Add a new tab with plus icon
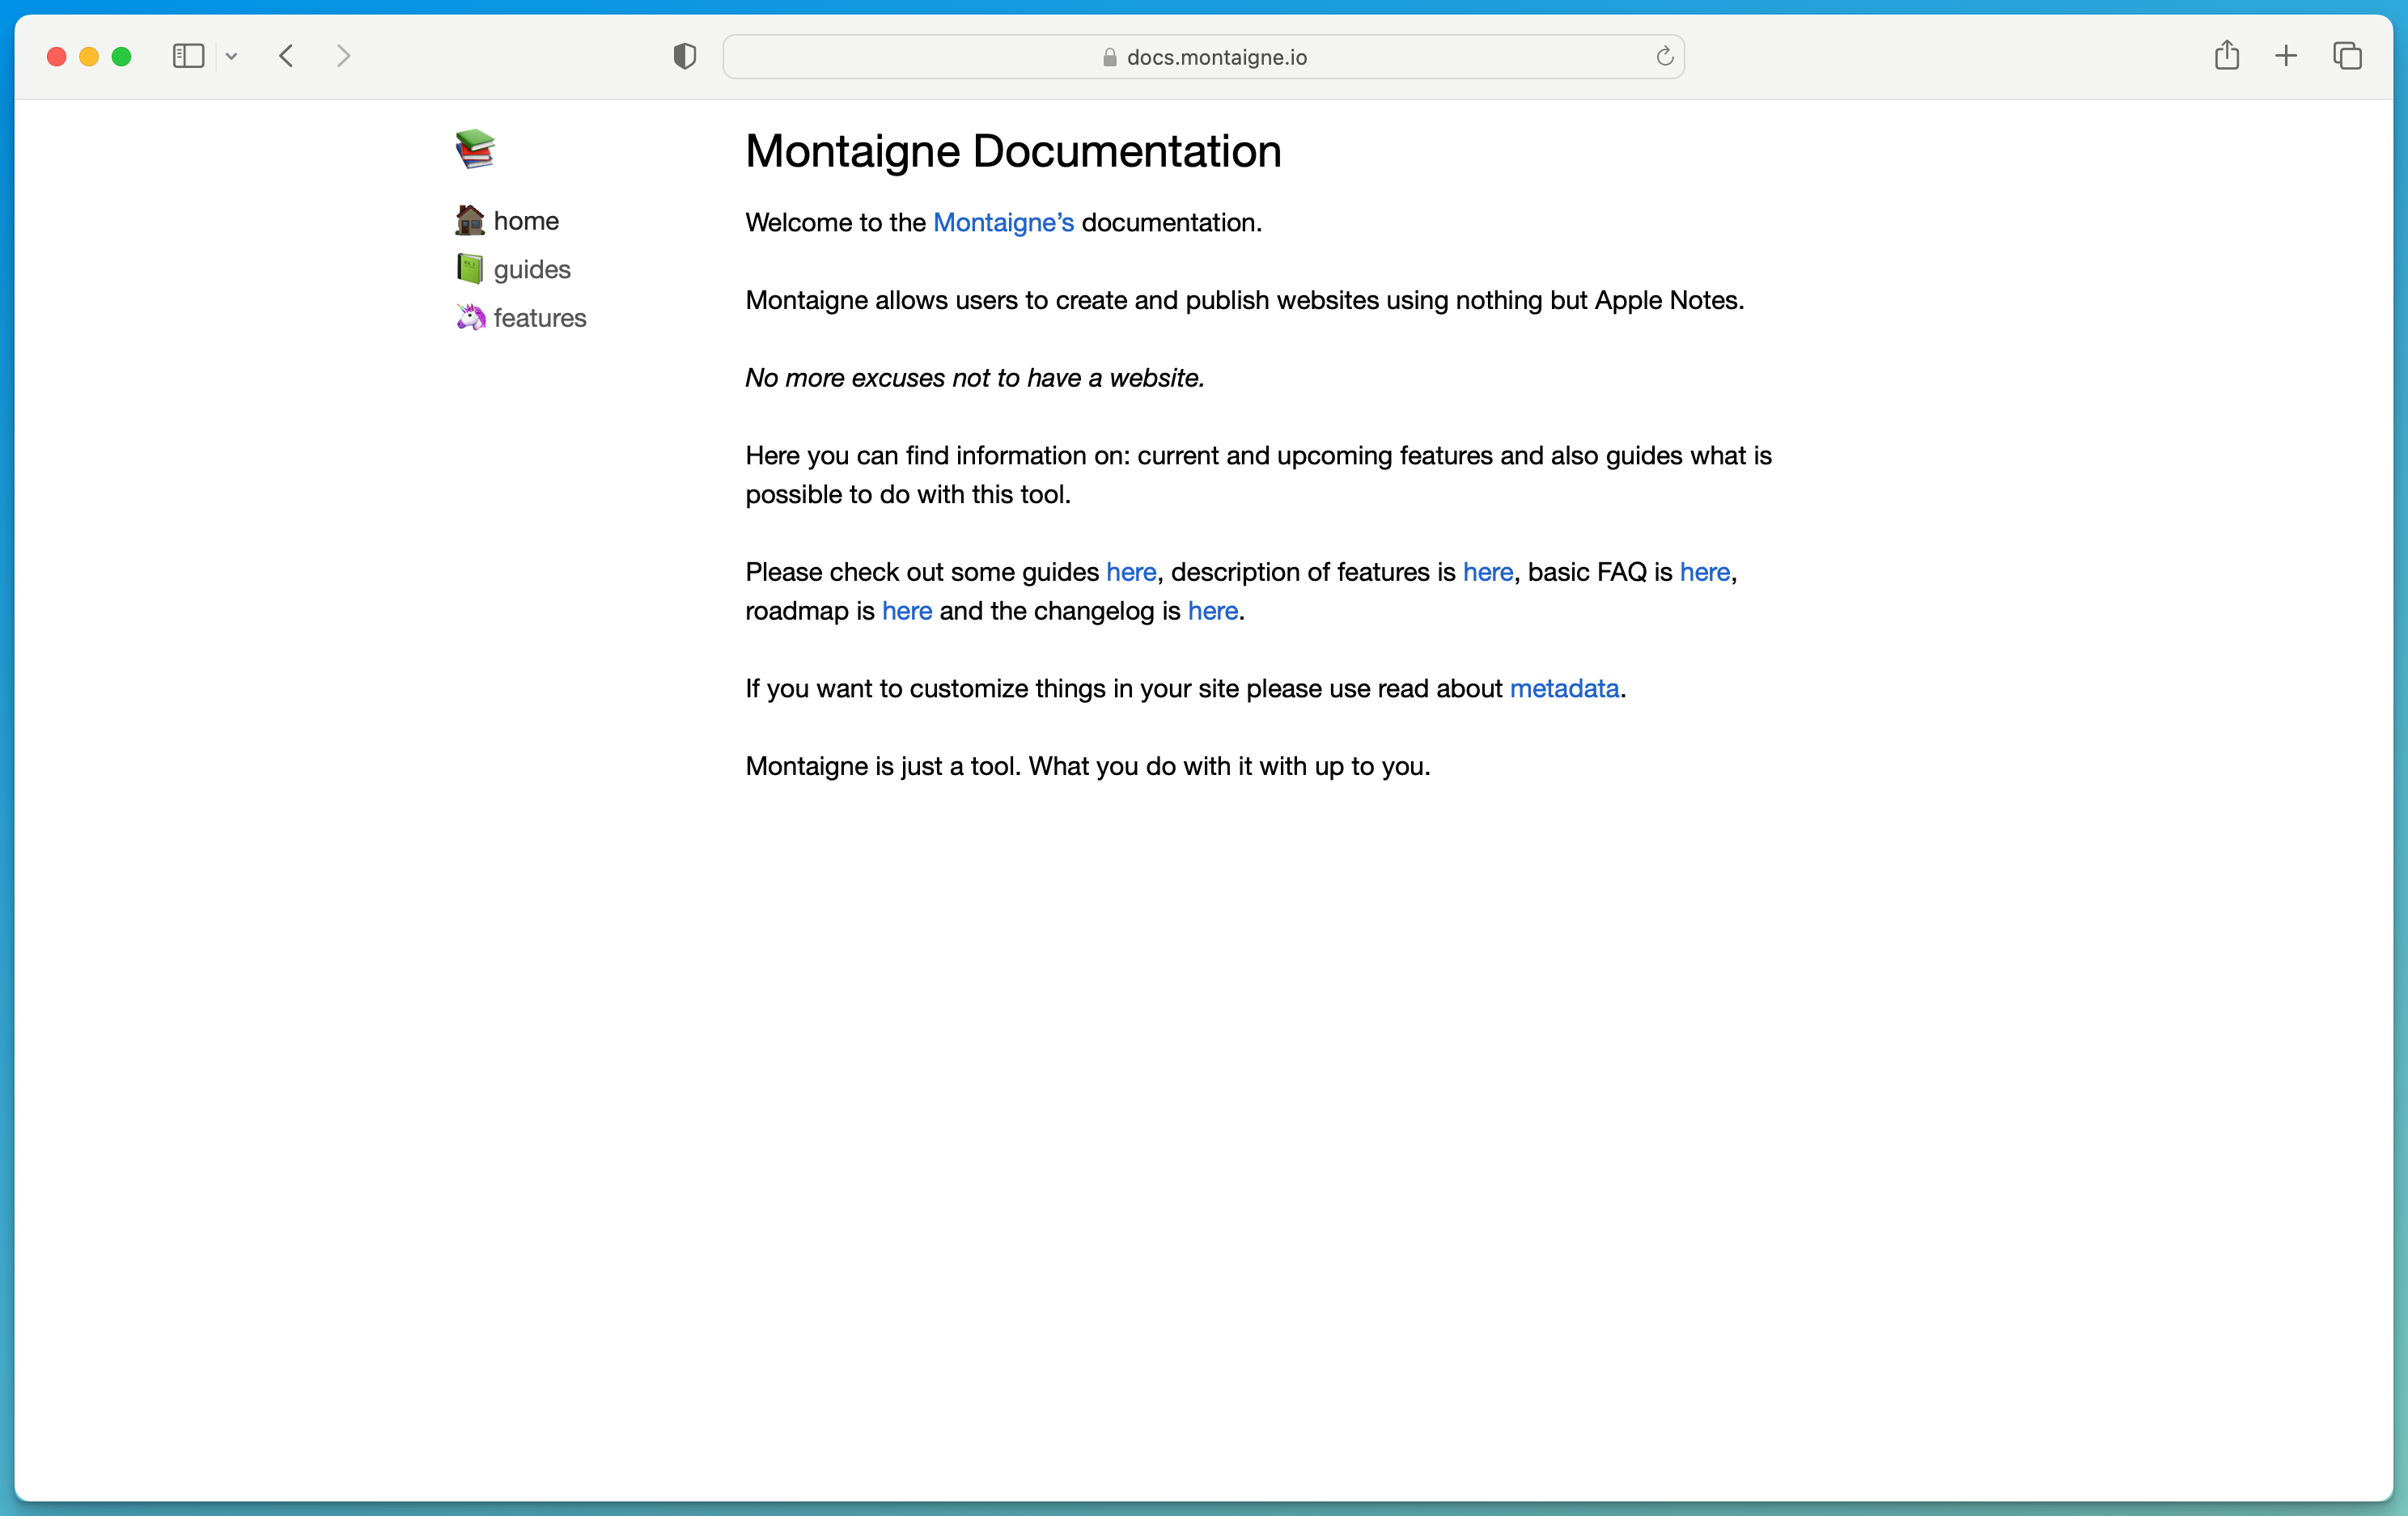This screenshot has width=2408, height=1516. click(x=2286, y=56)
